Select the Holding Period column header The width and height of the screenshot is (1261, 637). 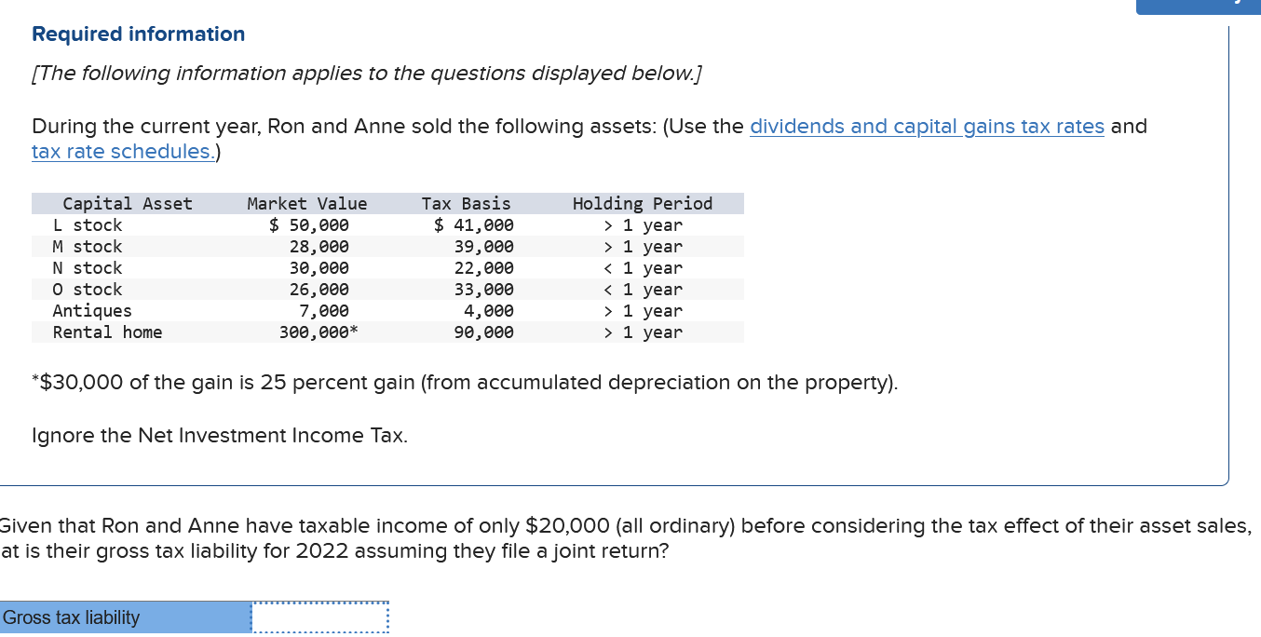[641, 203]
